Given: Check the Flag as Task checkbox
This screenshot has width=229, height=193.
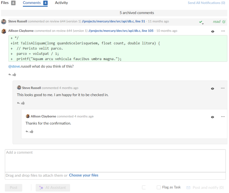Looking at the screenshot, I should click(x=159, y=187).
